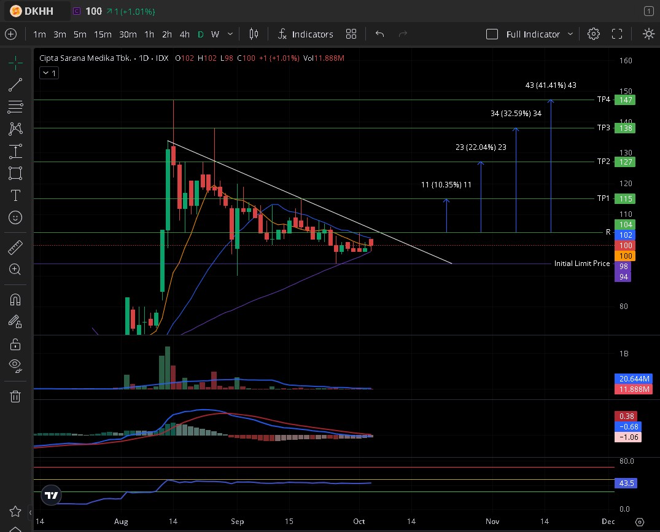The image size is (660, 532).
Task: Select the trend line drawing tool
Action: coord(15,85)
